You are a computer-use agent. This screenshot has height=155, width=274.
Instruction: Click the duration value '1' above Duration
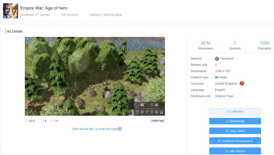235,43
